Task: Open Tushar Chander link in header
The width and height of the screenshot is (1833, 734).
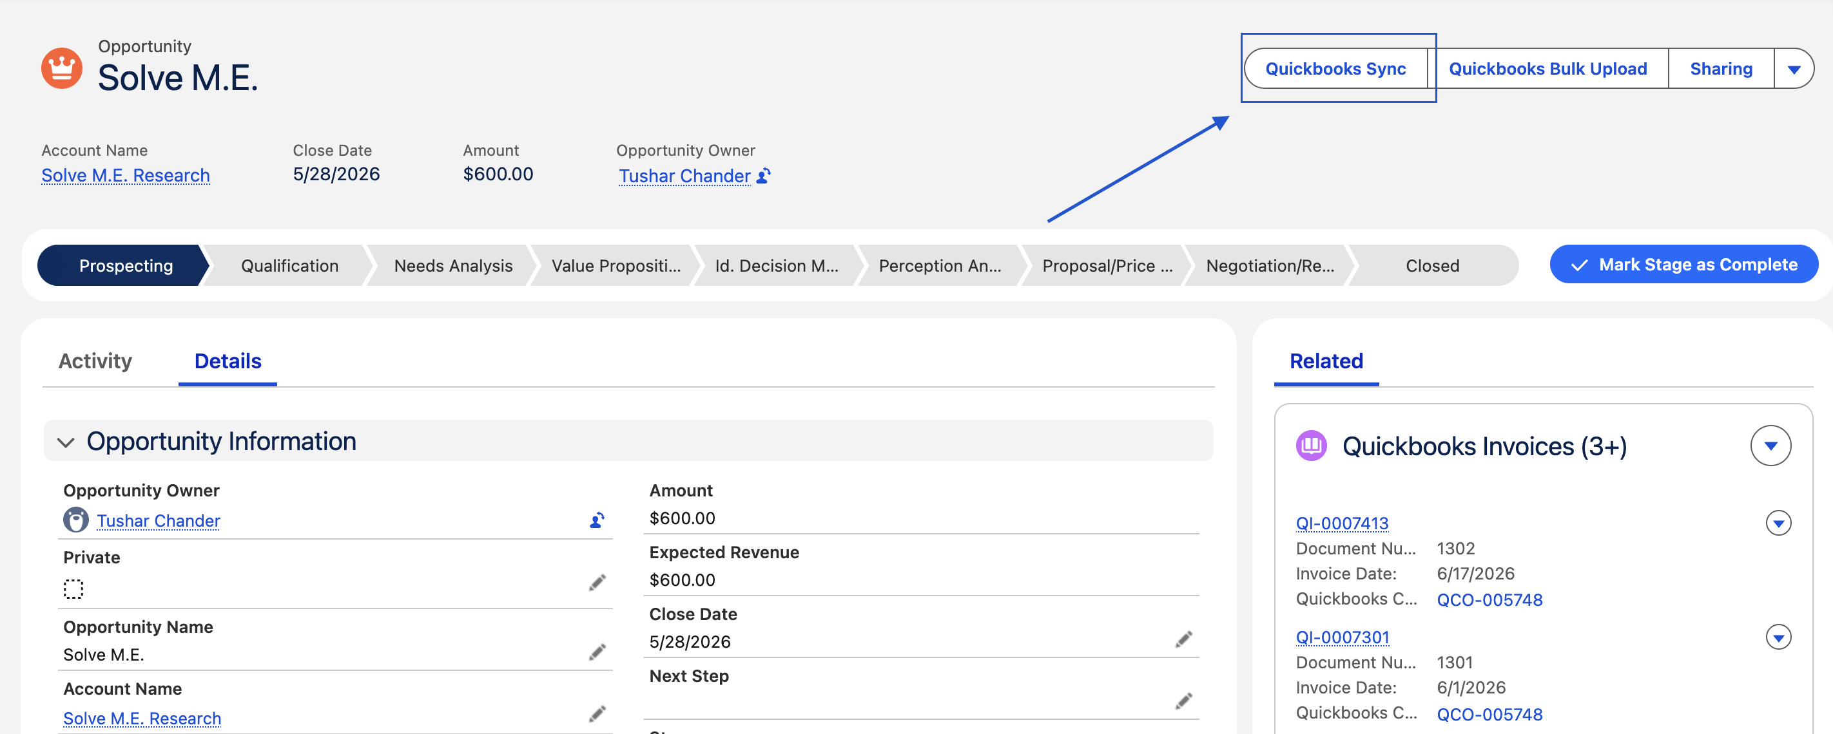Action: pyautogui.click(x=684, y=176)
